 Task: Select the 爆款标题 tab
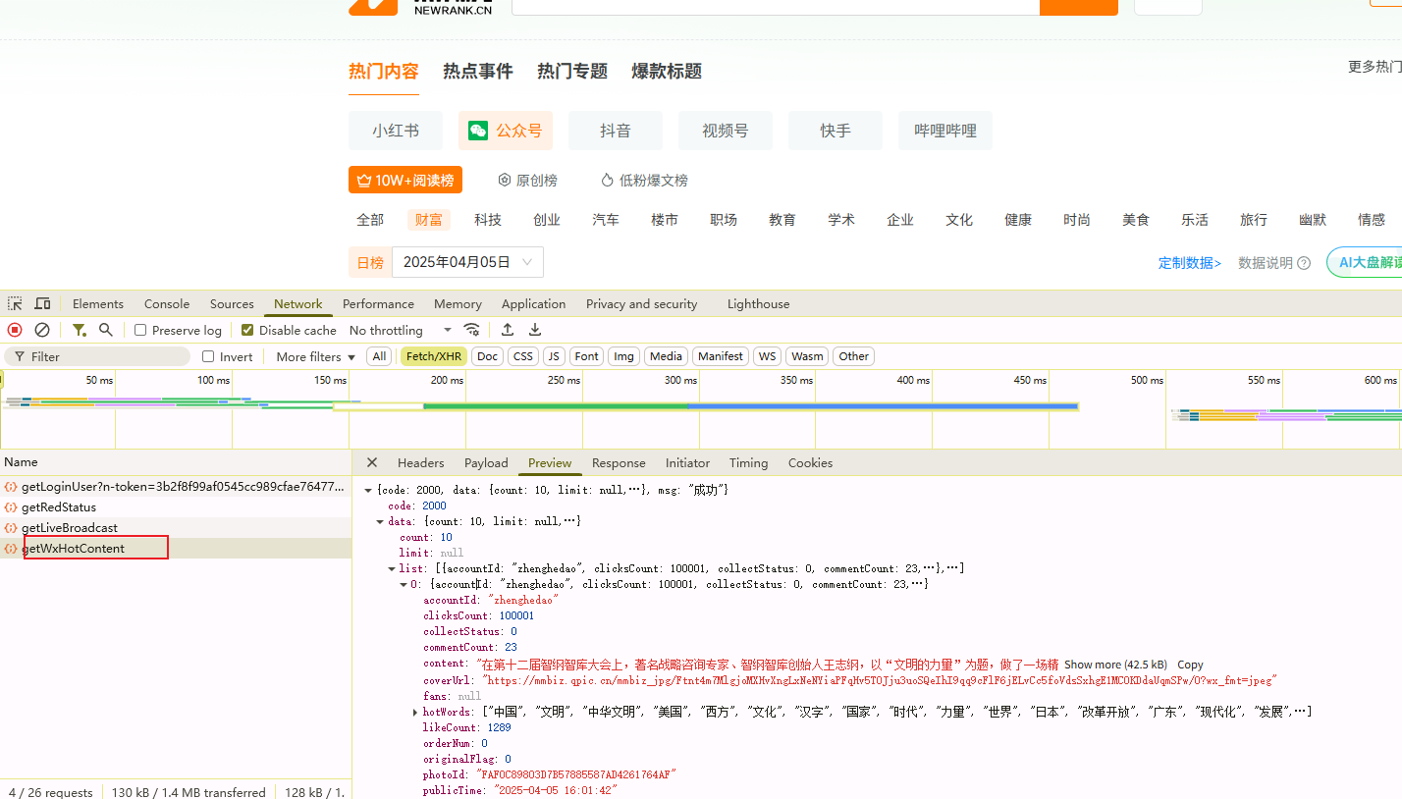point(667,71)
